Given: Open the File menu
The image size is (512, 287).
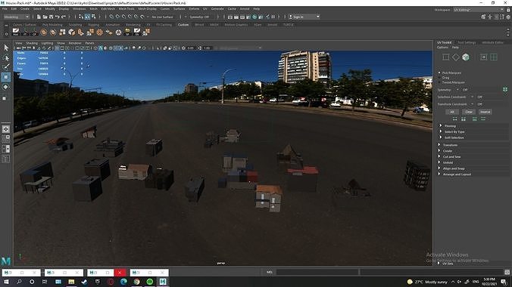Looking at the screenshot, I should tap(5, 9).
